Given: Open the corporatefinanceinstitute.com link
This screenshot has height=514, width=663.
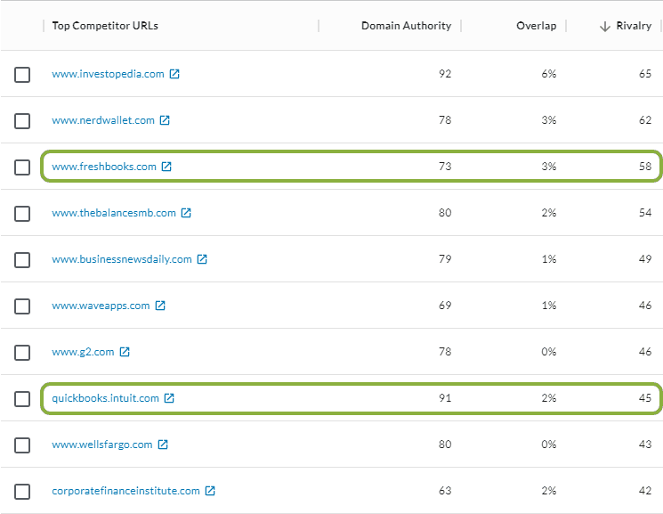Looking at the screenshot, I should 125,491.
